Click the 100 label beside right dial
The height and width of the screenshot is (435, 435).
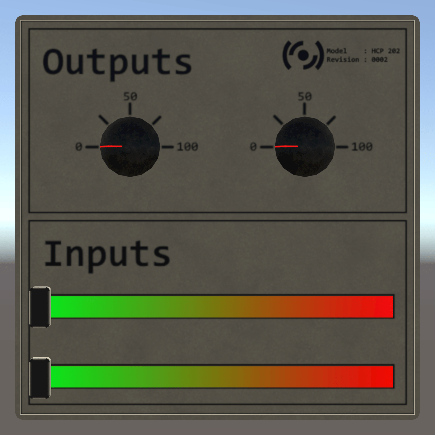(362, 147)
